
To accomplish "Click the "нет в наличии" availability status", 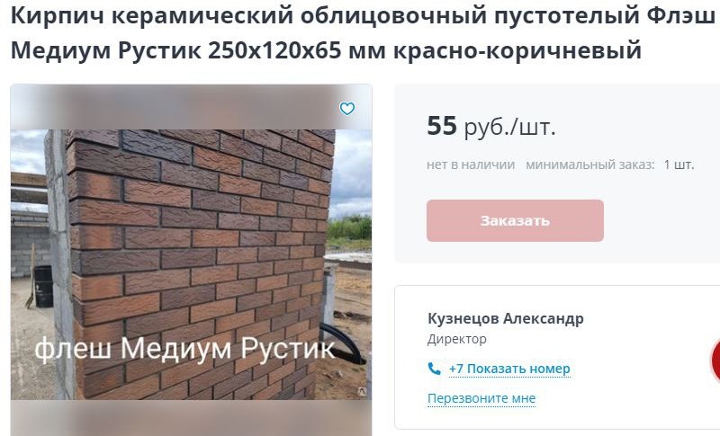I will tap(471, 165).
